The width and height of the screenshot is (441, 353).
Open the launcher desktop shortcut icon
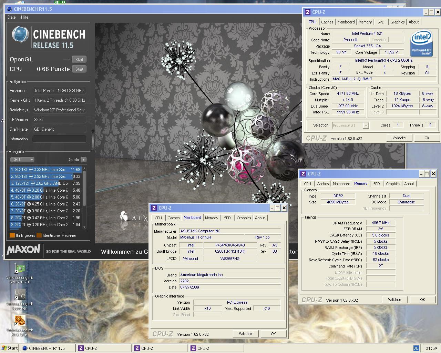pyautogui.click(x=20, y=295)
